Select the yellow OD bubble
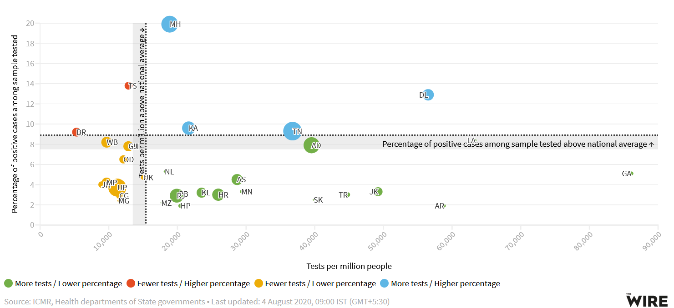The width and height of the screenshot is (674, 308). [x=123, y=159]
